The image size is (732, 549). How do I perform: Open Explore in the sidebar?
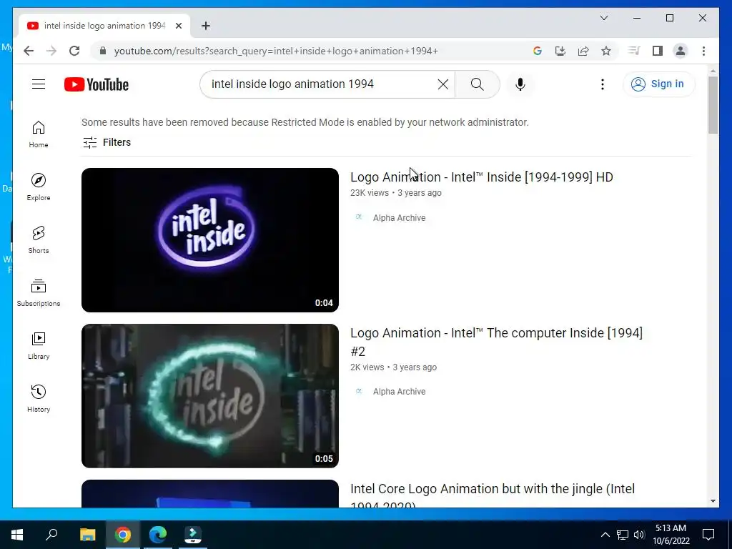coord(39,187)
